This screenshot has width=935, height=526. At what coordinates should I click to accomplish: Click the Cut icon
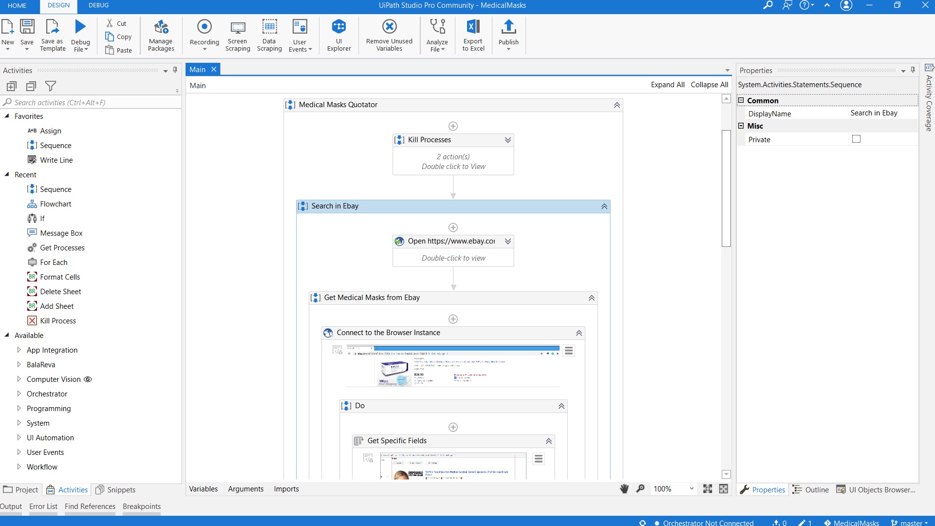click(x=110, y=23)
